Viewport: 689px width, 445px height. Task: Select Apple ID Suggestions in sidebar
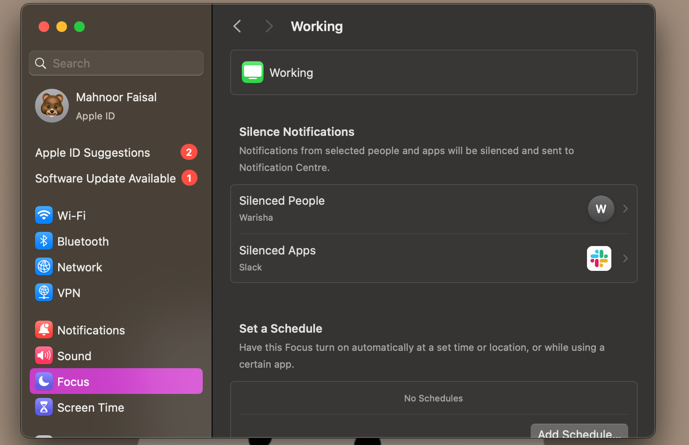(92, 152)
